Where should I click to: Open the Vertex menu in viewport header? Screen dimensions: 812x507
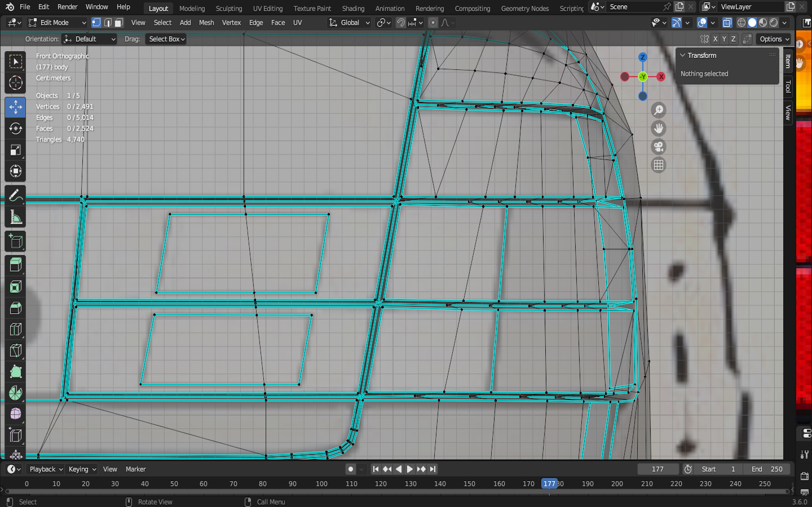click(x=231, y=23)
